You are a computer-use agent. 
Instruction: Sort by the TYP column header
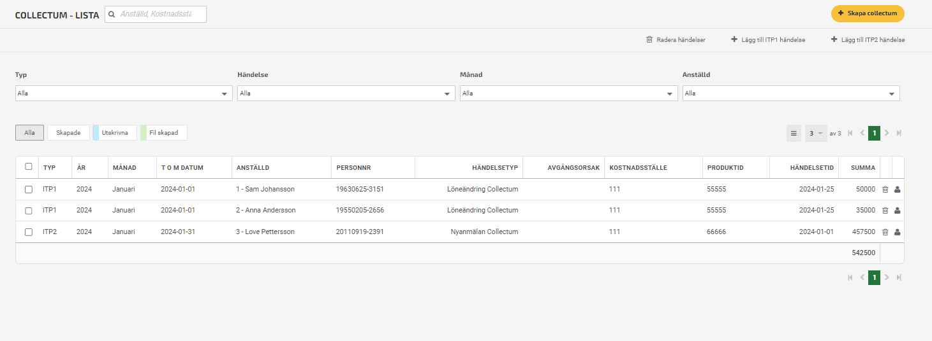[x=50, y=168]
